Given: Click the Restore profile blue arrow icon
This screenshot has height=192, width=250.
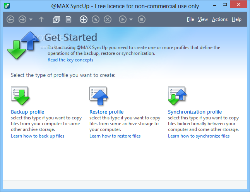Looking at the screenshot, I should pos(99,96).
